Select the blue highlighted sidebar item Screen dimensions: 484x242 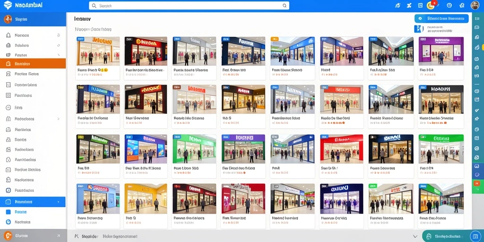pyautogui.click(x=33, y=202)
